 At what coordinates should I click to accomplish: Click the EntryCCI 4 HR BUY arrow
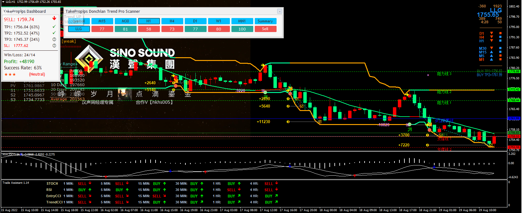tap(276, 196)
